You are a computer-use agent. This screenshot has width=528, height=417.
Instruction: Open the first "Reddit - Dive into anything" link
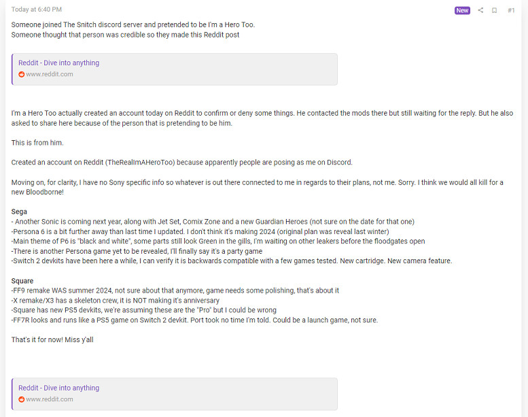(58, 63)
